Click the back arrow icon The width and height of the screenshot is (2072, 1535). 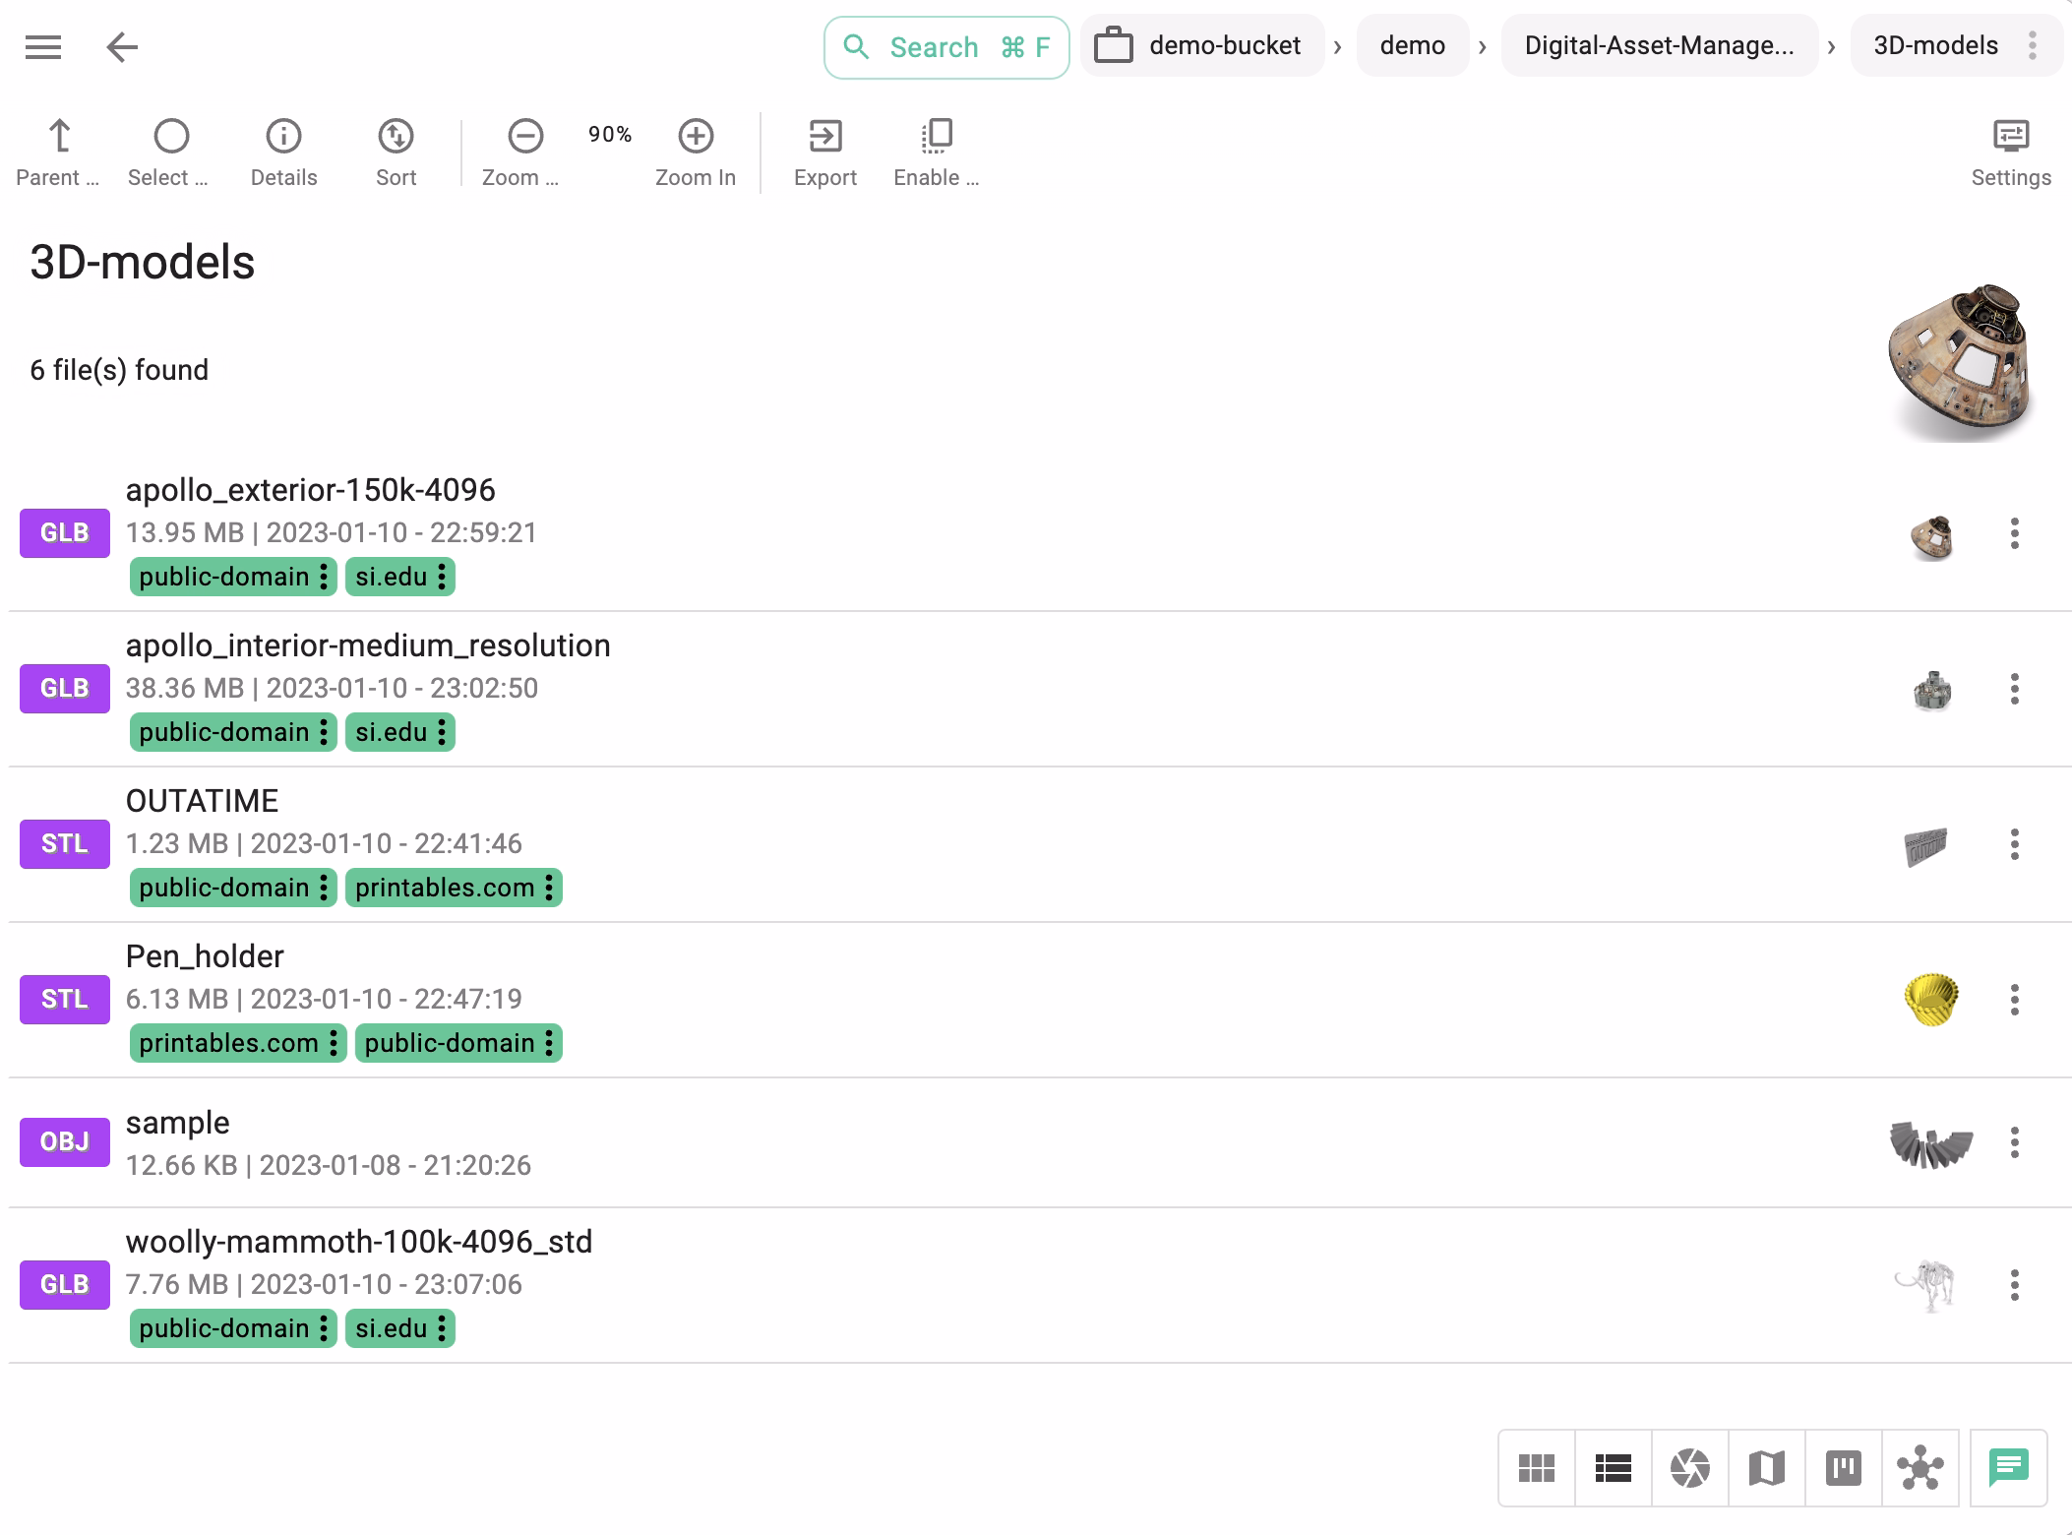(122, 46)
